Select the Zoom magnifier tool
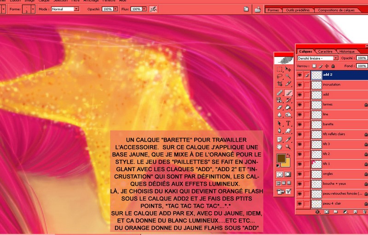Screen dimensions: 368x235 coord(288,147)
